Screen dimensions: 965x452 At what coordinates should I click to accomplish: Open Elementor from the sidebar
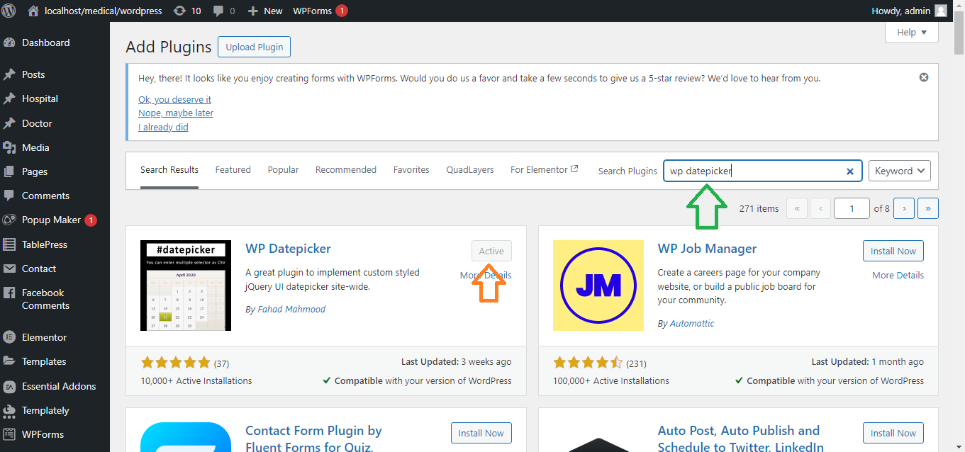[x=44, y=337]
